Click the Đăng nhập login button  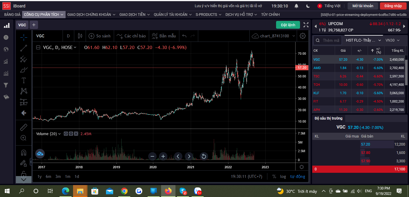(x=393, y=6)
